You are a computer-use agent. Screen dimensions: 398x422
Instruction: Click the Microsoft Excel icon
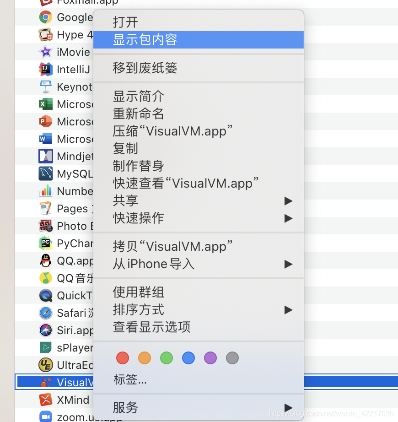click(46, 104)
